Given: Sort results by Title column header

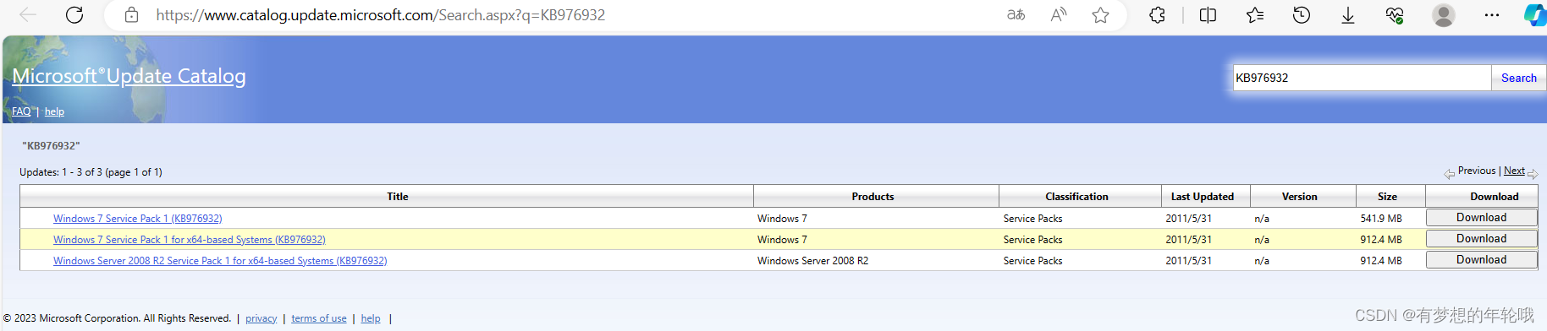Looking at the screenshot, I should [397, 197].
